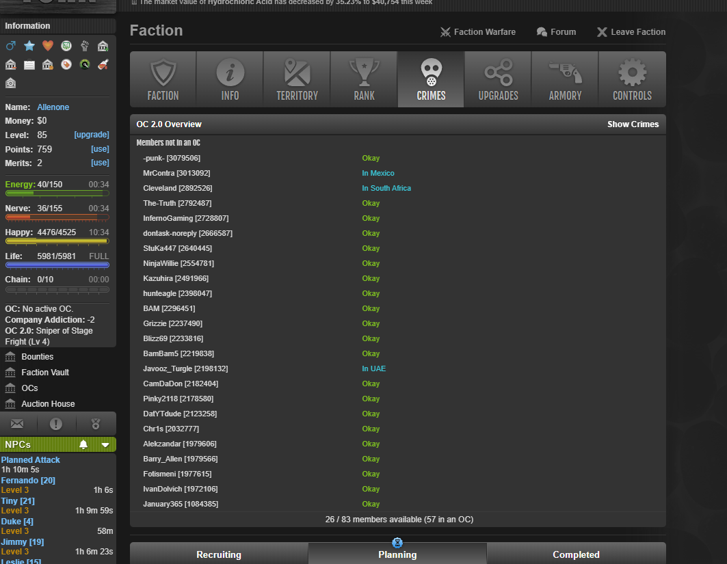Click the Information panel header
Image resolution: width=727 pixels, height=564 pixels.
click(x=58, y=26)
